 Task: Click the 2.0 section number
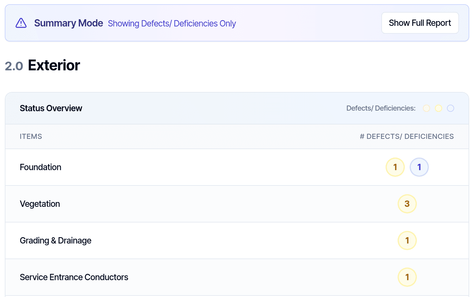(14, 66)
